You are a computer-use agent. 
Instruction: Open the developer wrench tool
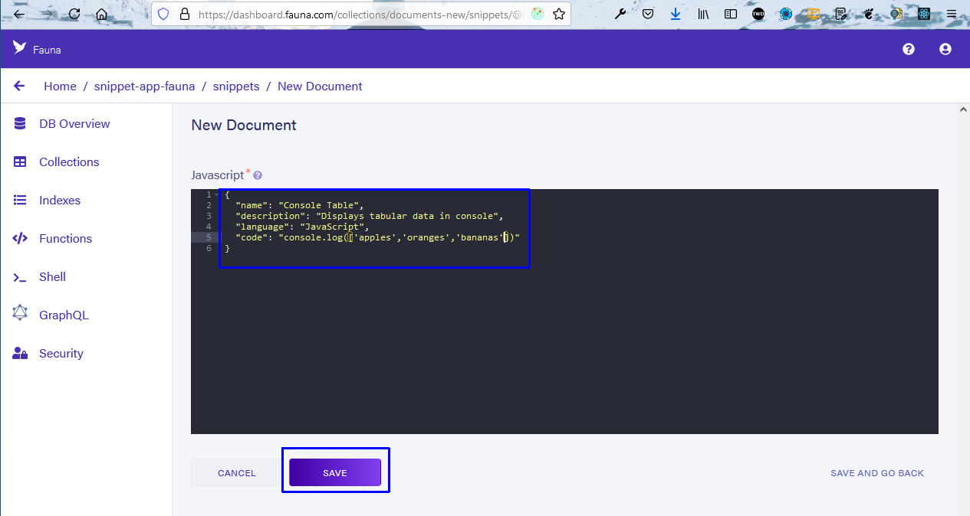tap(620, 14)
